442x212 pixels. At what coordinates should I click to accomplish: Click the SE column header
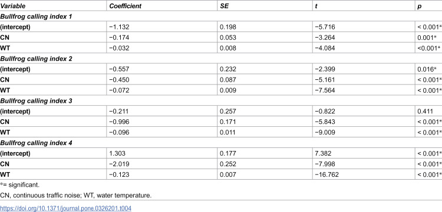(225, 6)
